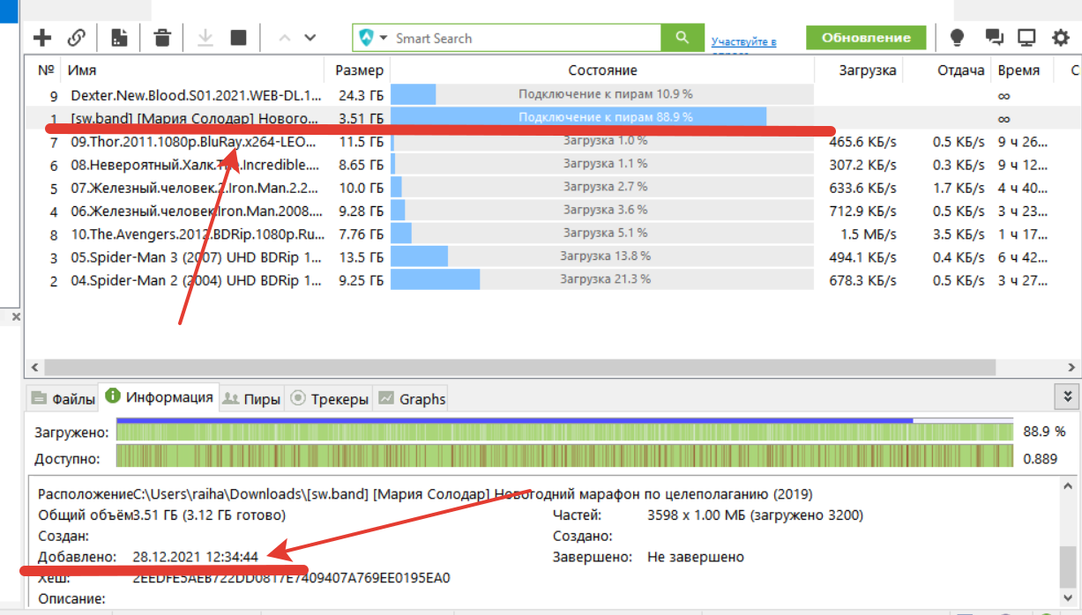Image resolution: width=1082 pixels, height=615 pixels.
Task: Click the Create New Torrent file icon
Action: pos(119,38)
